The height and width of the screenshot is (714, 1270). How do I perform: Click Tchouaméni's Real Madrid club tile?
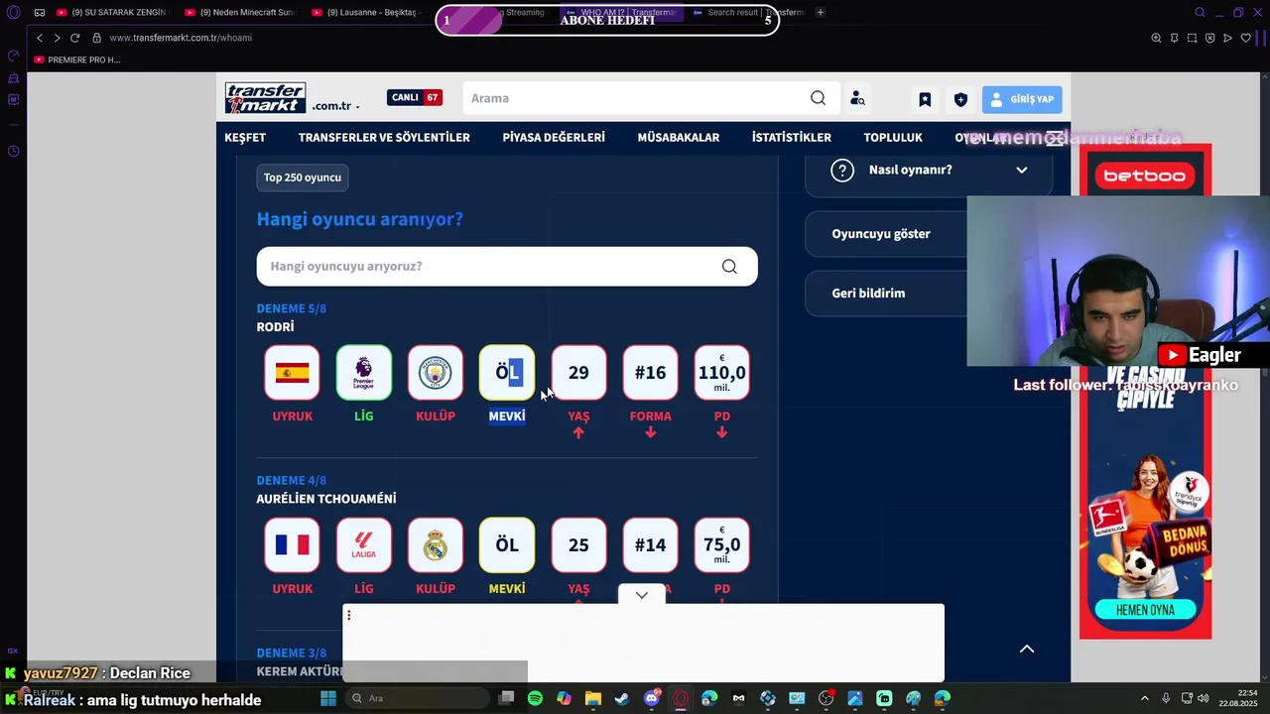click(x=436, y=545)
